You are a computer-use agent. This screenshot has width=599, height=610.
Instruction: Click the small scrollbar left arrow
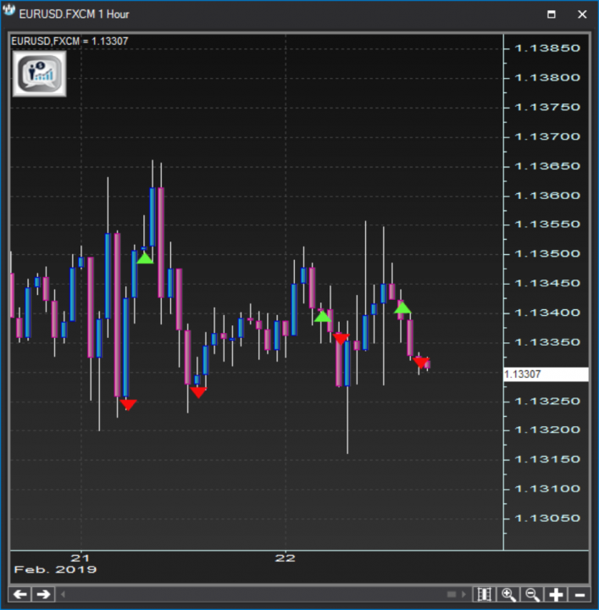[63, 595]
